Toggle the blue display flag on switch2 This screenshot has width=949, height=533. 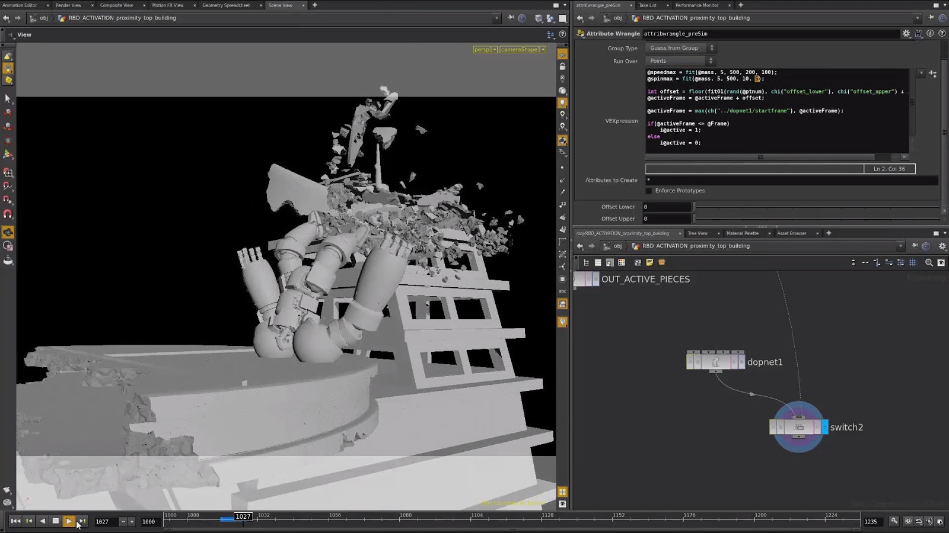[824, 427]
